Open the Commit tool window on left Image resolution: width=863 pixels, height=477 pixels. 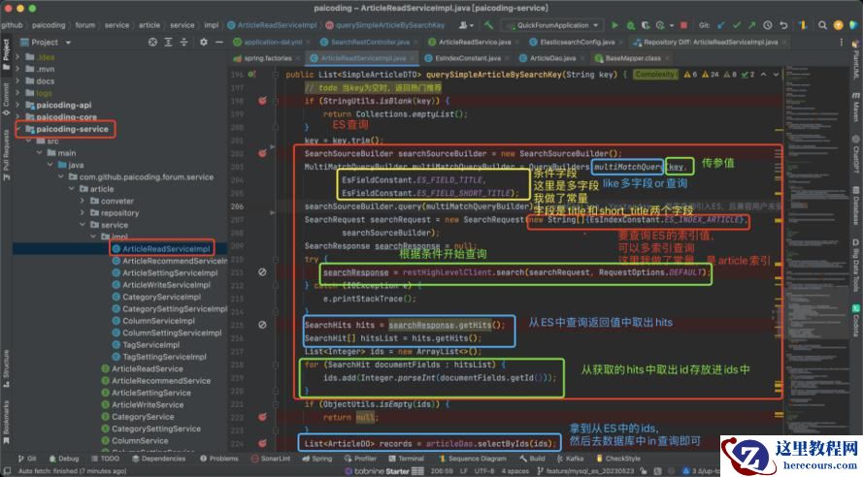pyautogui.click(x=5, y=94)
